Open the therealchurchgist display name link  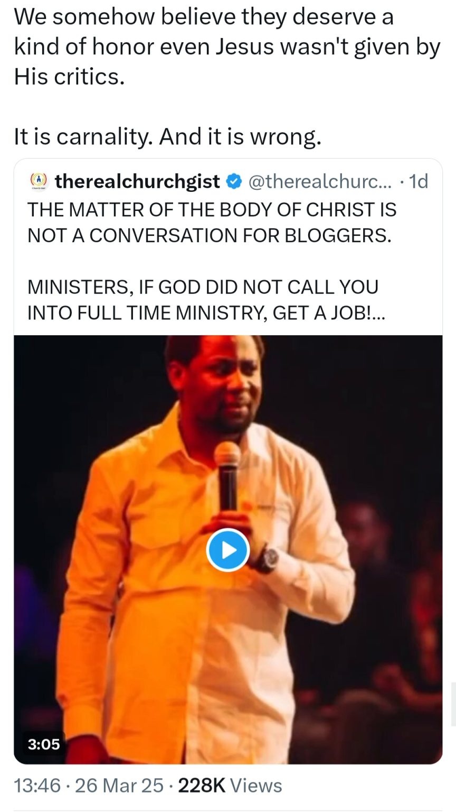137,181
